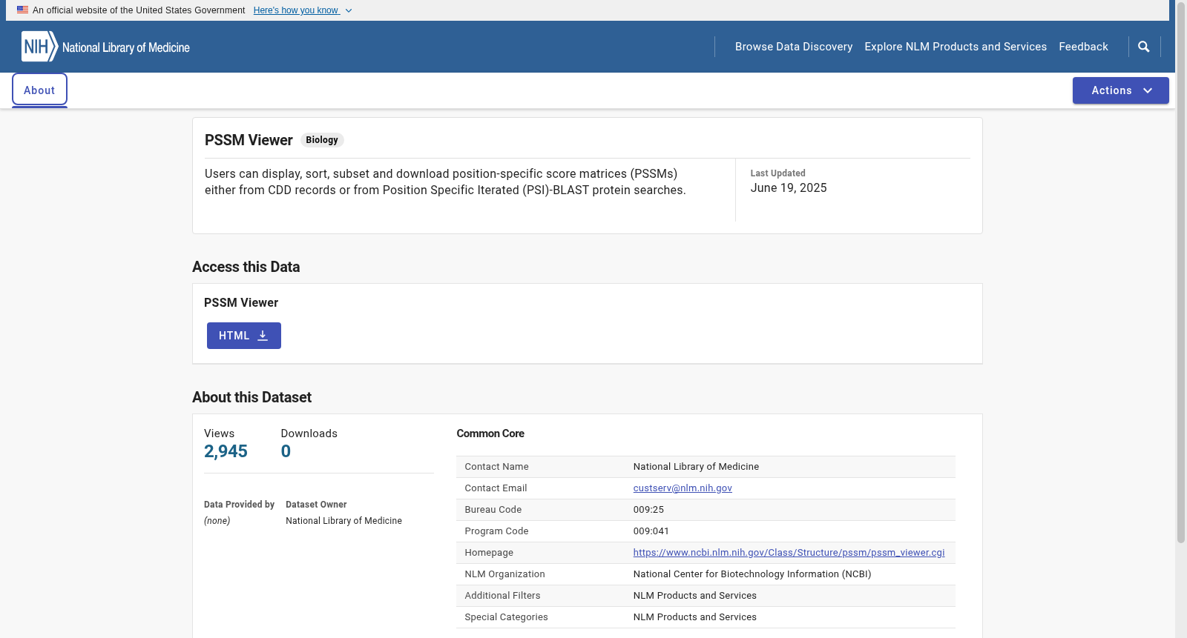Click the US flag icon in the banner
This screenshot has width=1187, height=638.
click(x=23, y=10)
